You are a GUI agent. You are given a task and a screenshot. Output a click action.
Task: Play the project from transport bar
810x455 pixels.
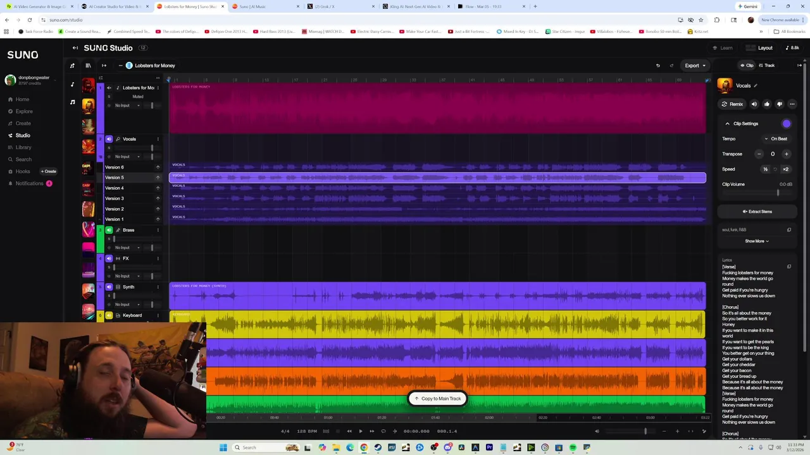coord(361,431)
